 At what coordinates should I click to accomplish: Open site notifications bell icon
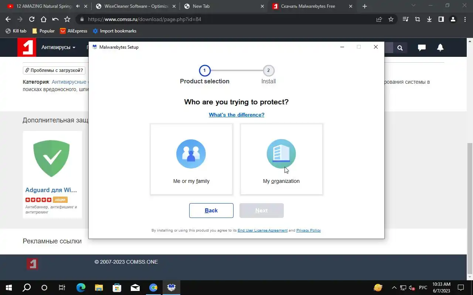440,48
